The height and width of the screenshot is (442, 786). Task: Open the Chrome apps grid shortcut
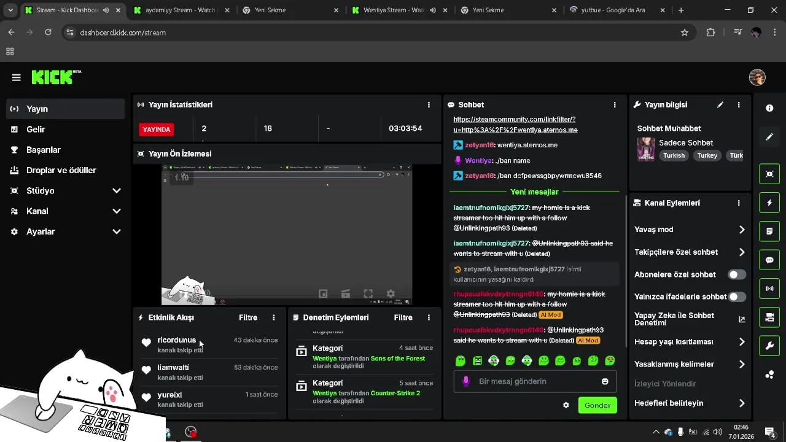10,52
